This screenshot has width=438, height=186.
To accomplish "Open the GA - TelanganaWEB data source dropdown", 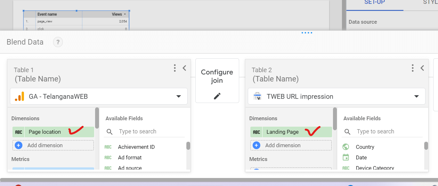I will pyautogui.click(x=179, y=97).
